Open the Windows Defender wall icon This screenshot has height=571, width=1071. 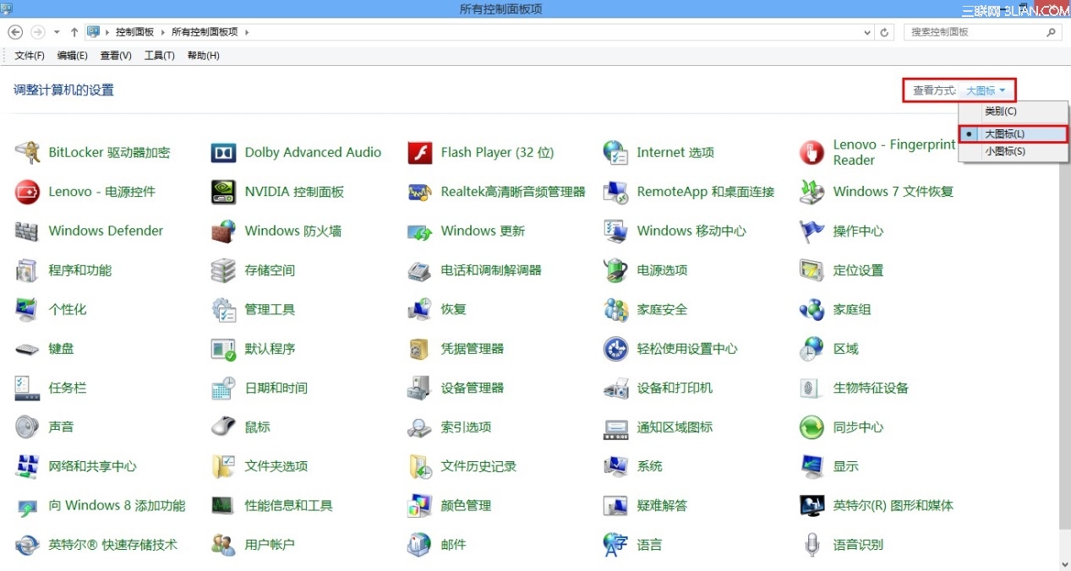27,231
